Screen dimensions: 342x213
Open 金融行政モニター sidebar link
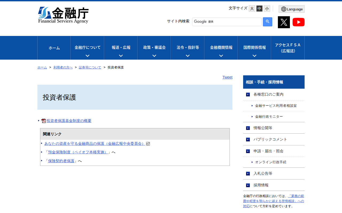(x=269, y=117)
